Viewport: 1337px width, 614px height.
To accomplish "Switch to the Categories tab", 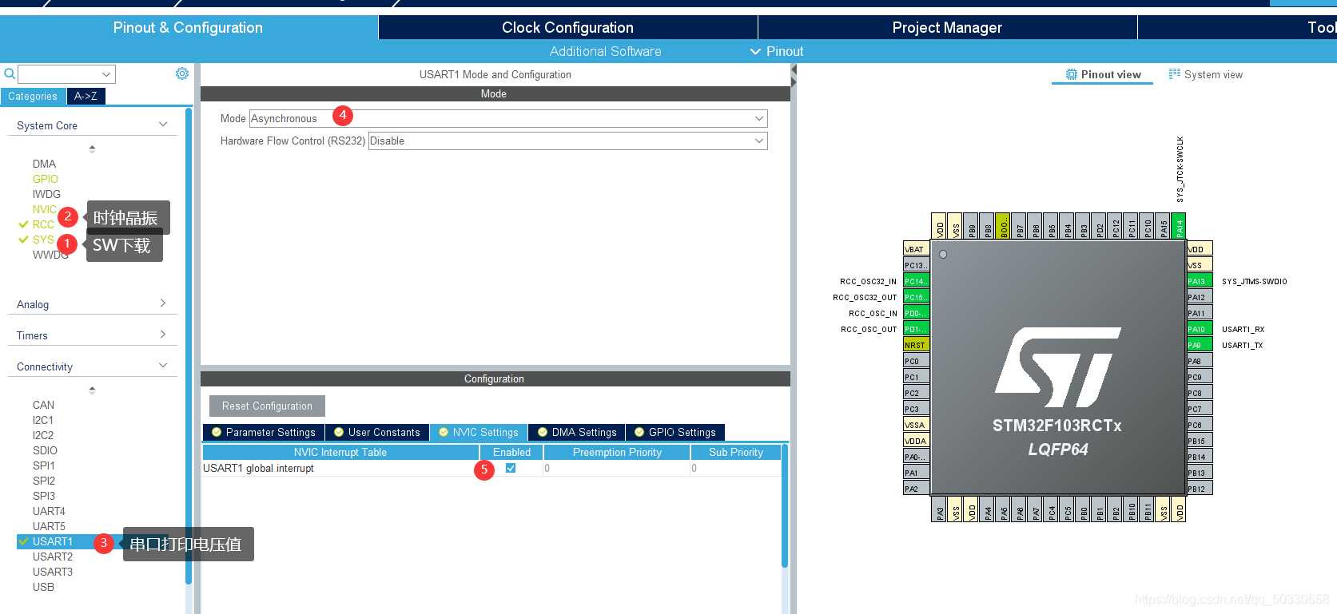I will click(33, 96).
